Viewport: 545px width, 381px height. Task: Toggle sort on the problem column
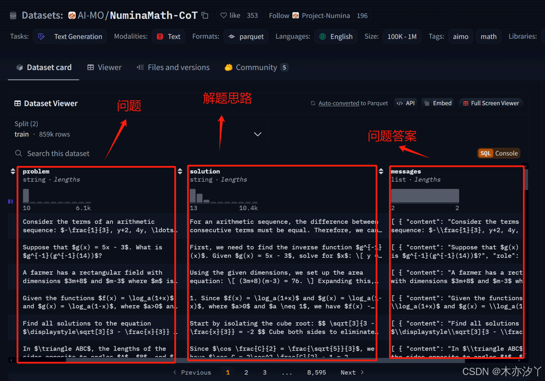pos(12,171)
